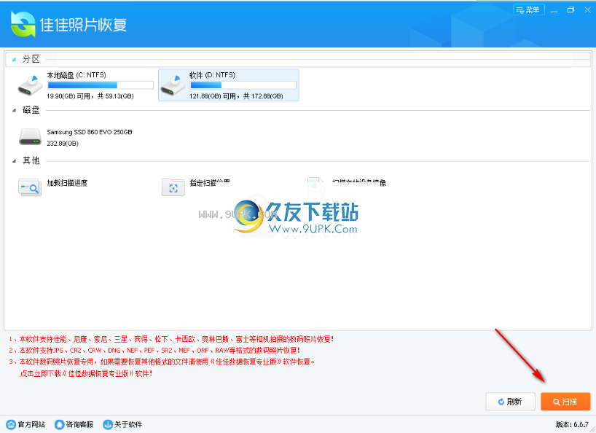Select the Samsung SSD disk icon
The height and width of the screenshot is (433, 596).
pyautogui.click(x=30, y=137)
